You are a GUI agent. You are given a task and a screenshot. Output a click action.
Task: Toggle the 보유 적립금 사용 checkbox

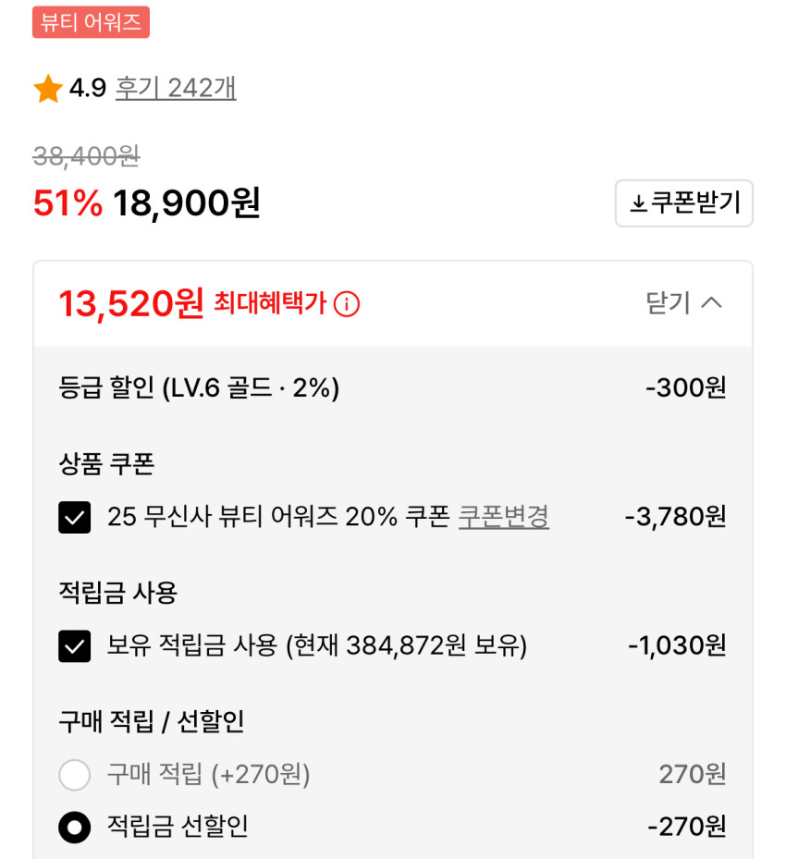pyautogui.click(x=75, y=646)
